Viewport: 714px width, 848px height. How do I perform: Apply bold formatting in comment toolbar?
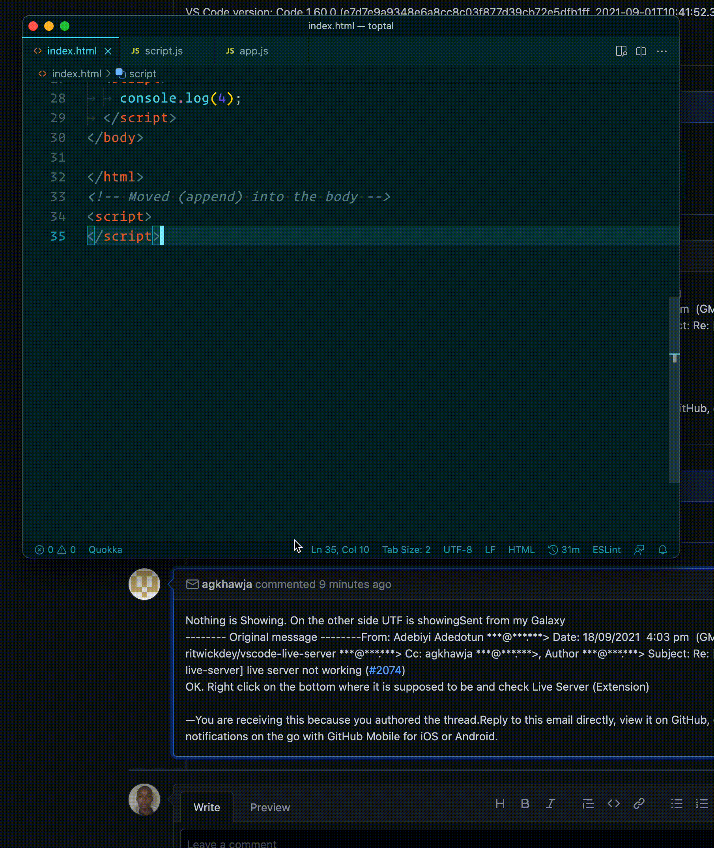[525, 803]
